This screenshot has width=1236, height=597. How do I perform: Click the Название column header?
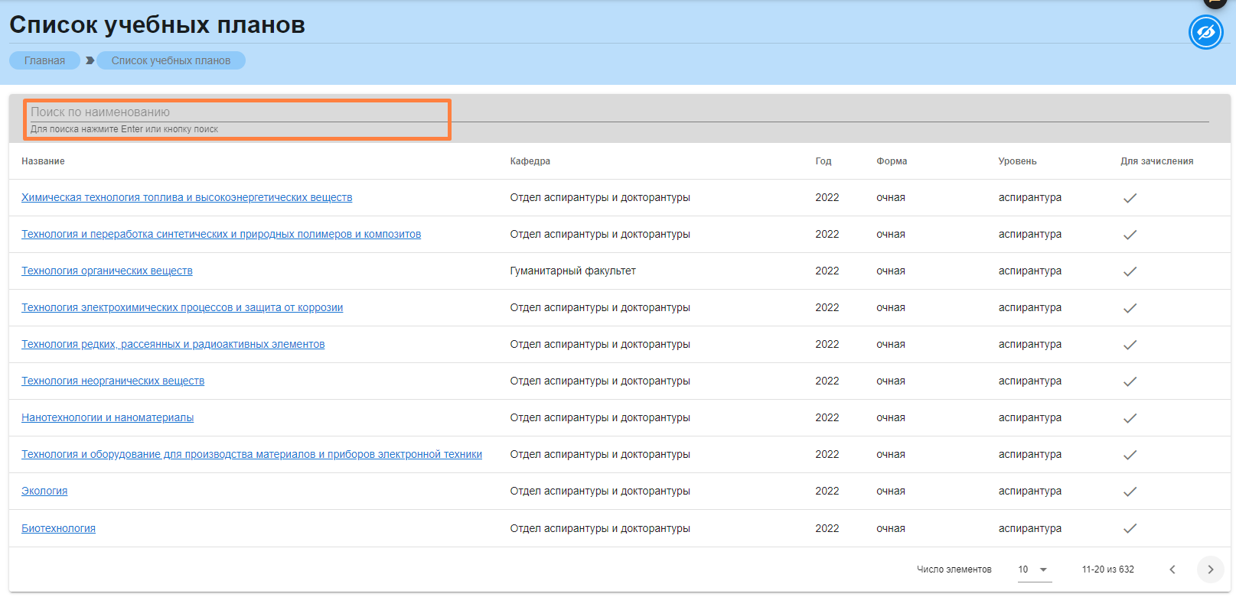pos(43,161)
